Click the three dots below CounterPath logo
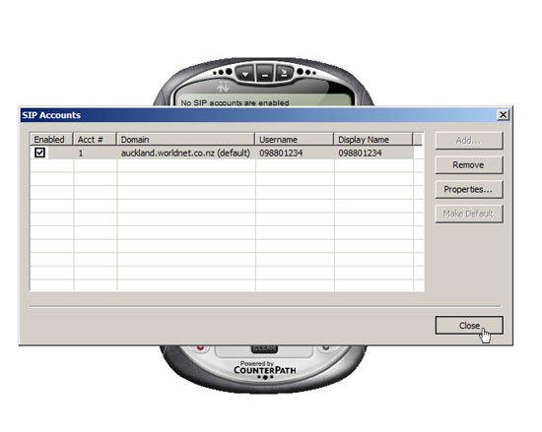542x432 pixels. pos(265,377)
